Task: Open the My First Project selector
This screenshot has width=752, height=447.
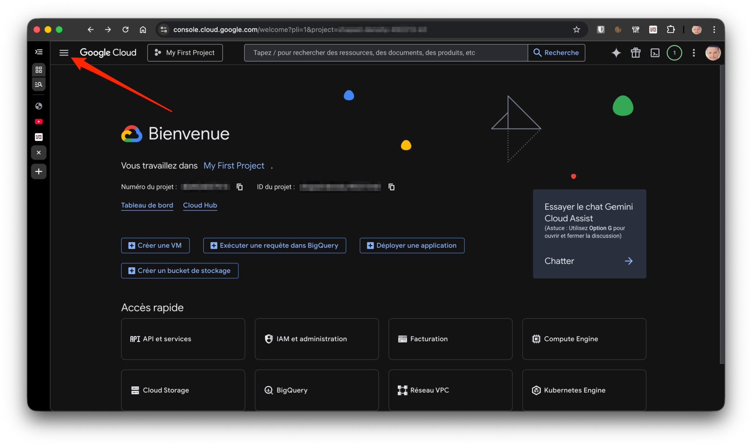Action: [185, 52]
